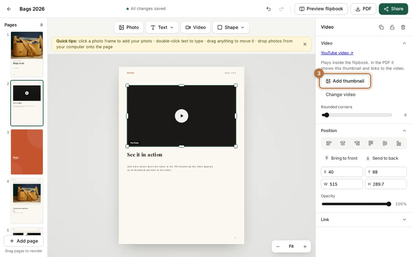Download the flipbook as PDF

(x=363, y=9)
